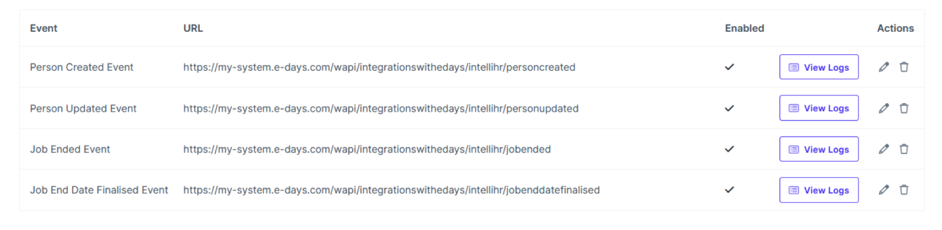Edit the Job Ended Event webhook
Screen dimensions: 942x230
point(884,149)
